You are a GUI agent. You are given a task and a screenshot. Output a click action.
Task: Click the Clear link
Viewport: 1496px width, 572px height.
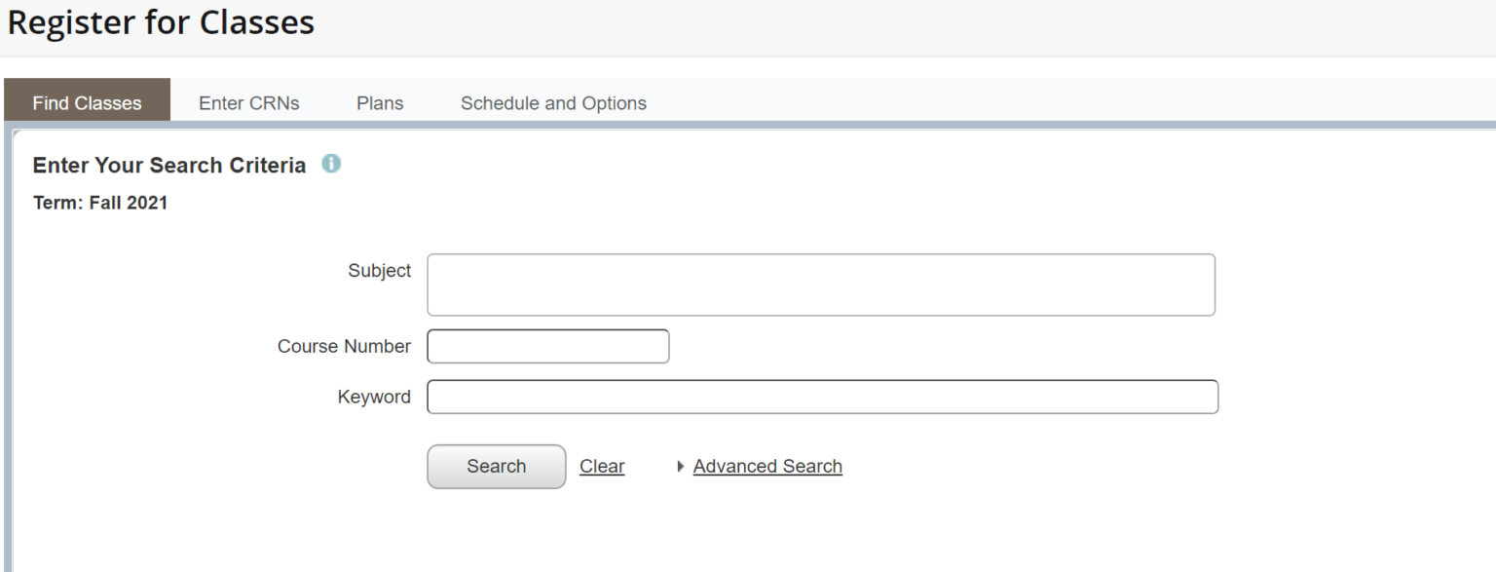[602, 467]
